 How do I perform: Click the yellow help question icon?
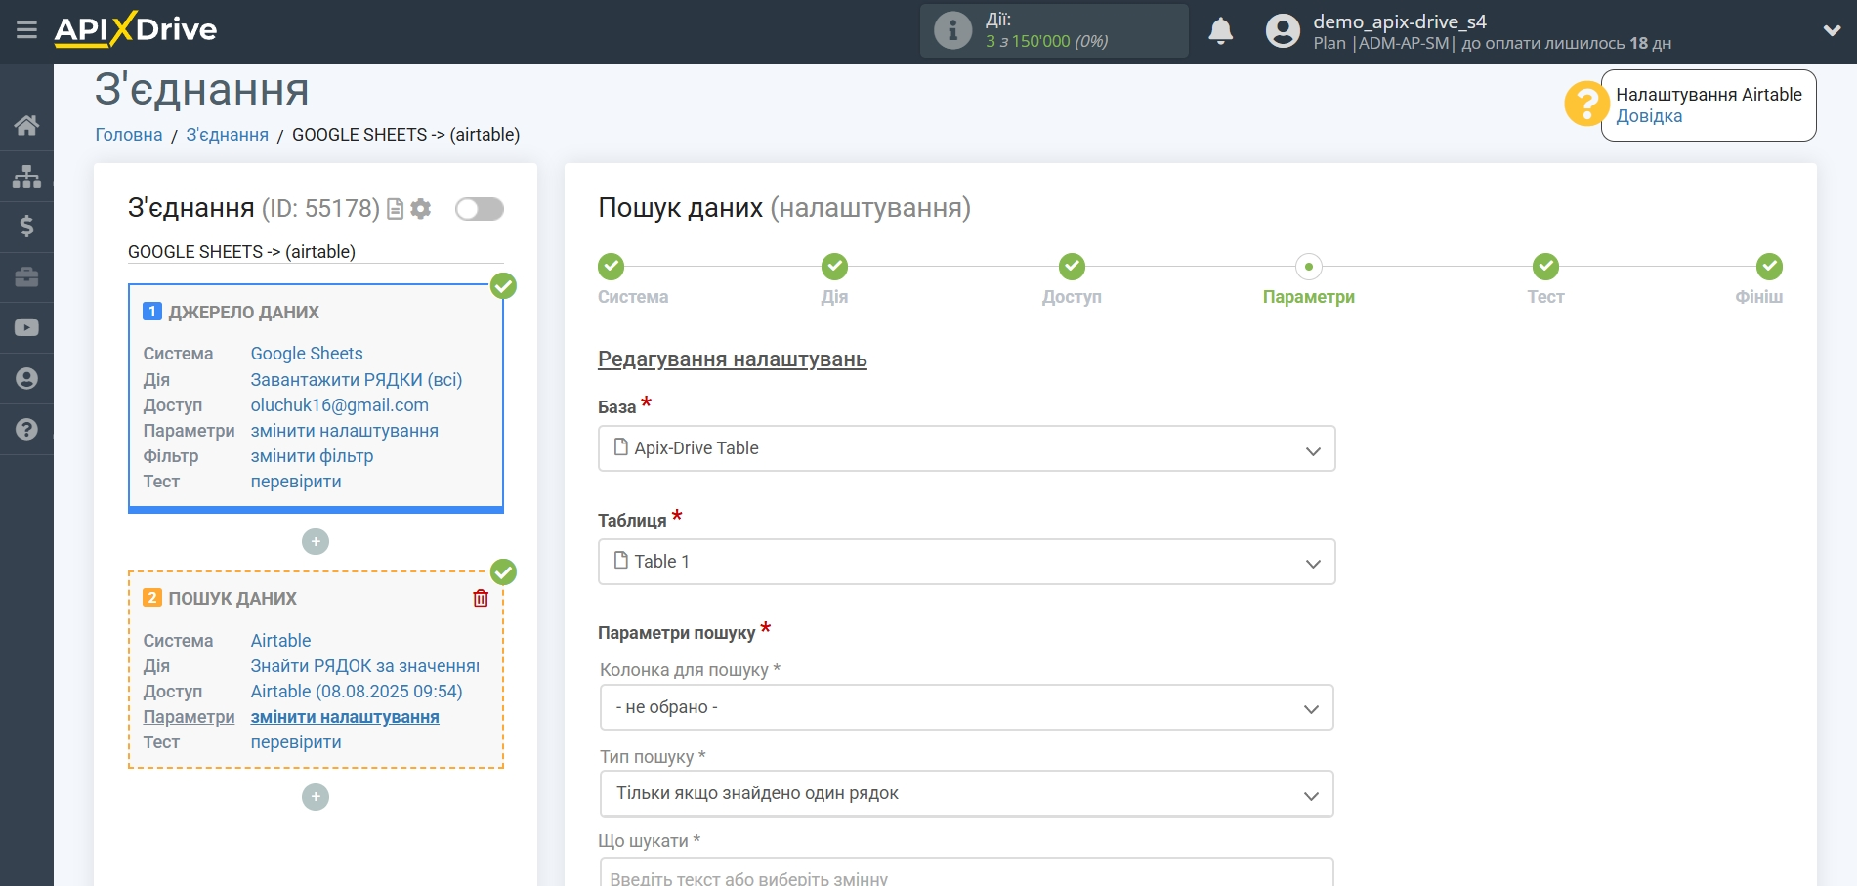click(x=1585, y=104)
